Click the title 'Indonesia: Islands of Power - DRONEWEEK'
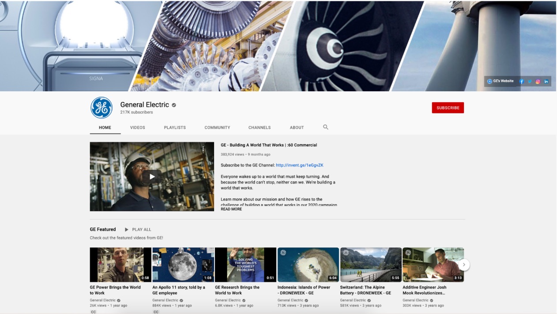 [304, 290]
